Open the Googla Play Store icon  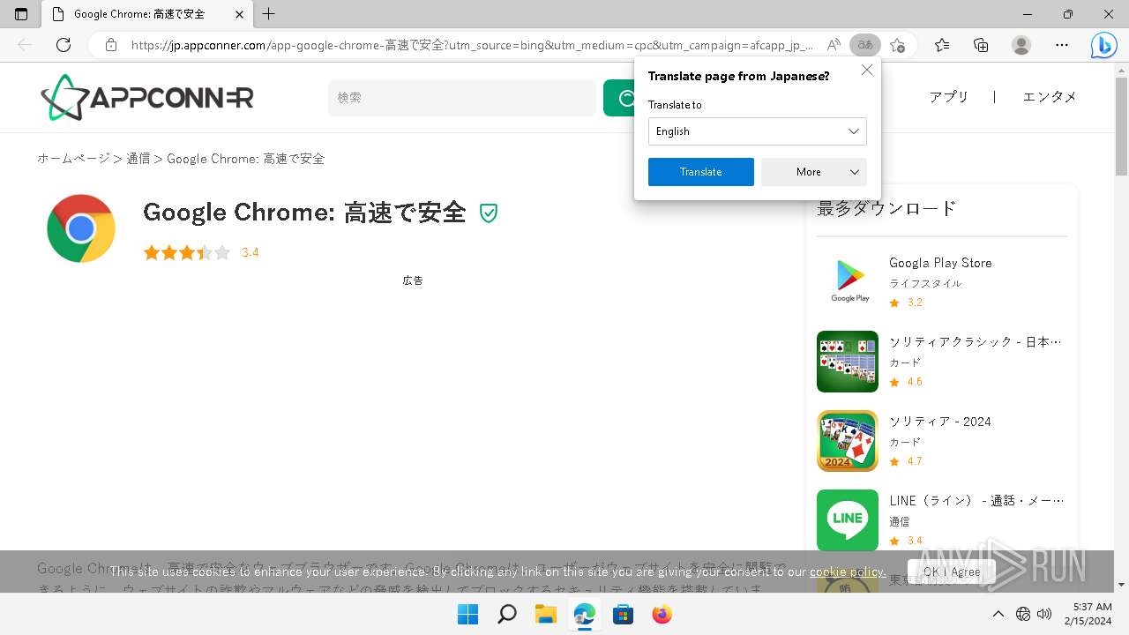click(848, 282)
